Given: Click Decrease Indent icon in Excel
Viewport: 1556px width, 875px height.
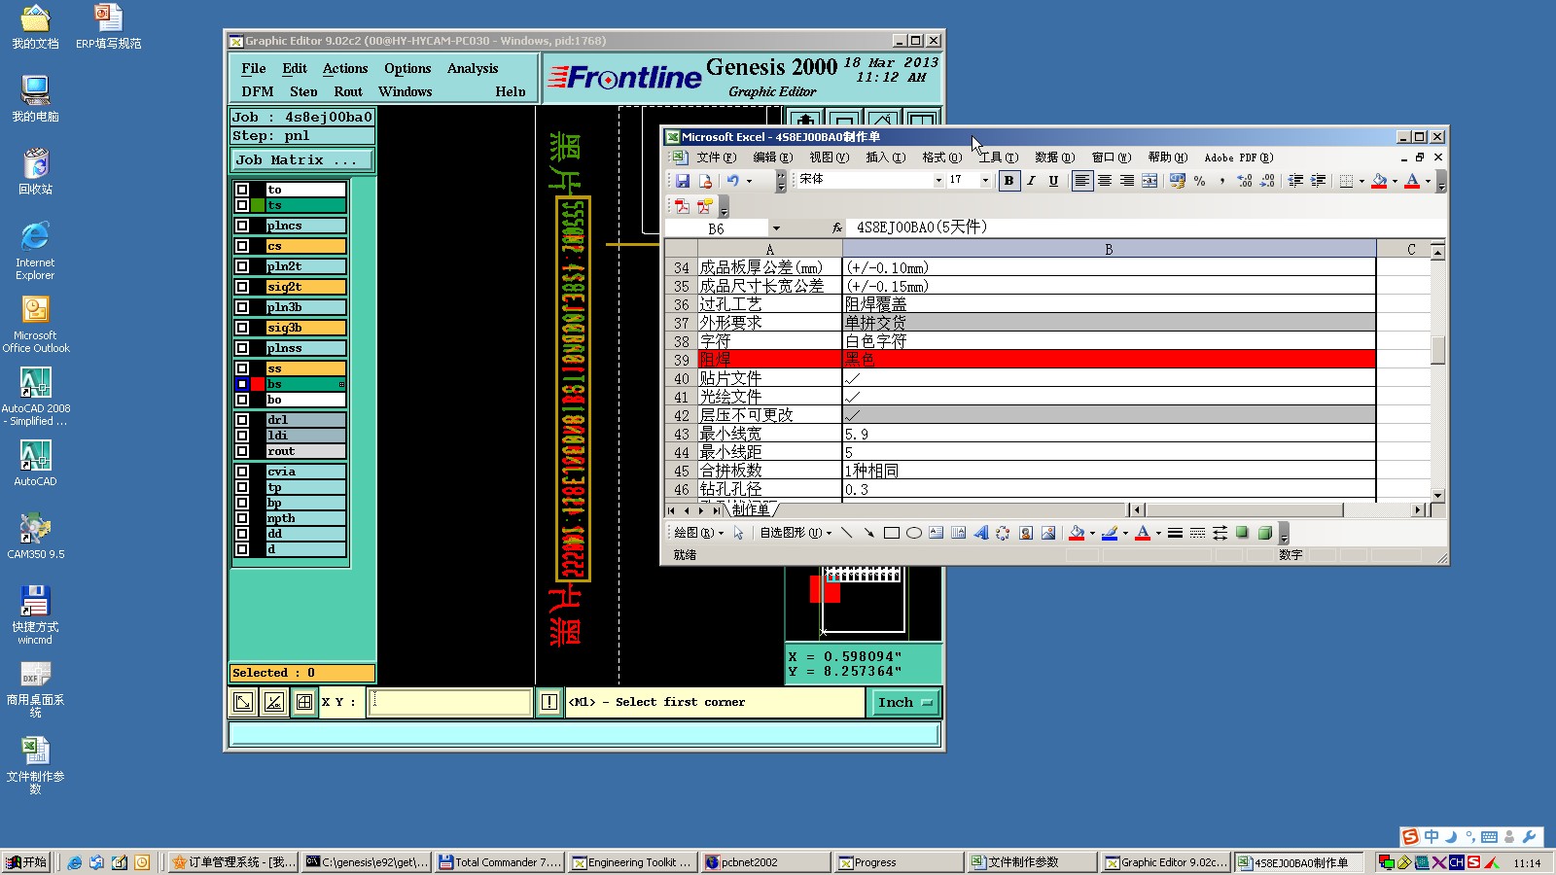Looking at the screenshot, I should [x=1295, y=181].
